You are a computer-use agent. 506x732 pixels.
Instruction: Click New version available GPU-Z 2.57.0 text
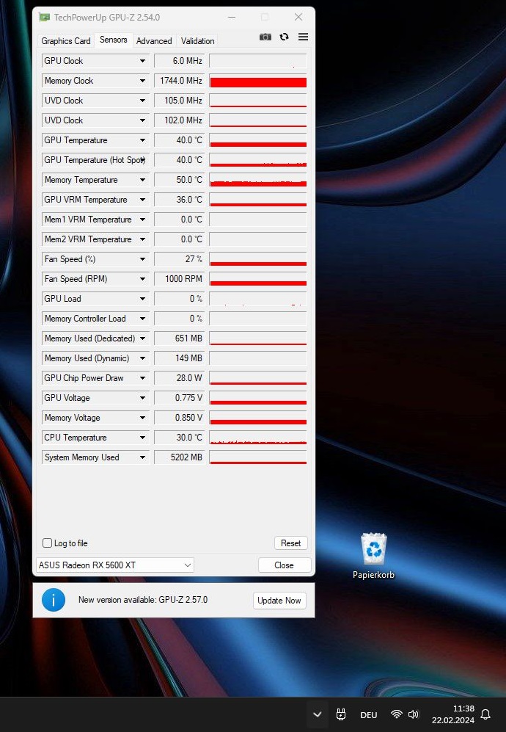[x=143, y=600]
